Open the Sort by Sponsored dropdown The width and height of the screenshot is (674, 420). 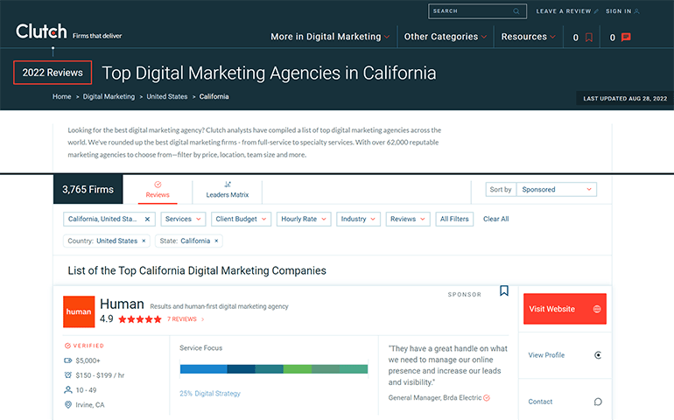[x=557, y=189]
